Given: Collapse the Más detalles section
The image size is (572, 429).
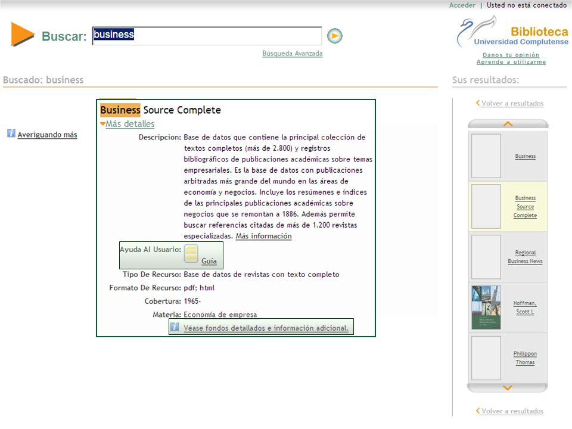Looking at the screenshot, I should [128, 124].
